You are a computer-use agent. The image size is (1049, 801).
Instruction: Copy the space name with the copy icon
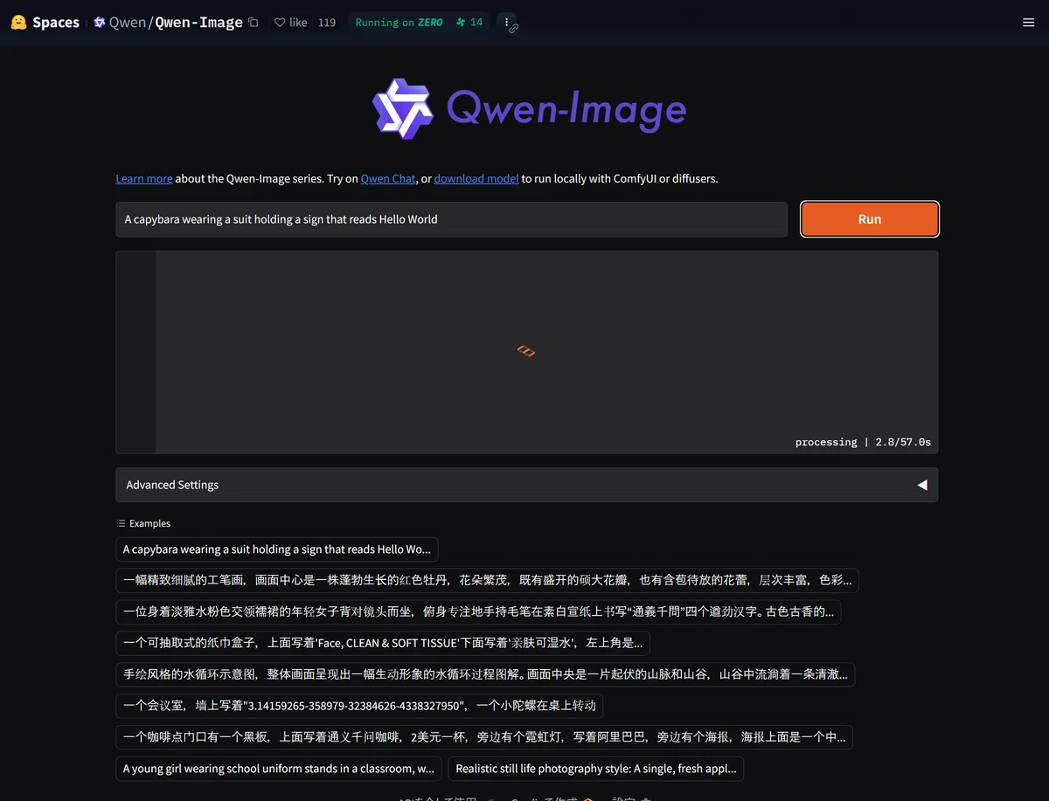click(x=254, y=23)
